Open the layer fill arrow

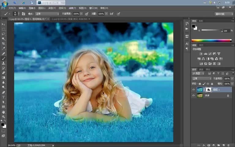pos(232,84)
